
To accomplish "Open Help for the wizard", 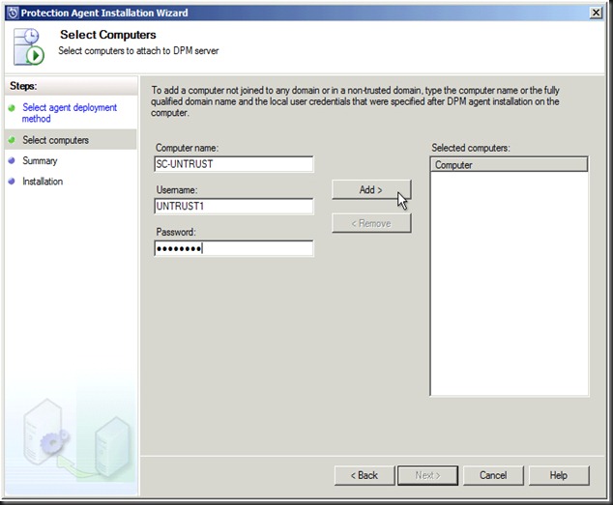I will [559, 475].
